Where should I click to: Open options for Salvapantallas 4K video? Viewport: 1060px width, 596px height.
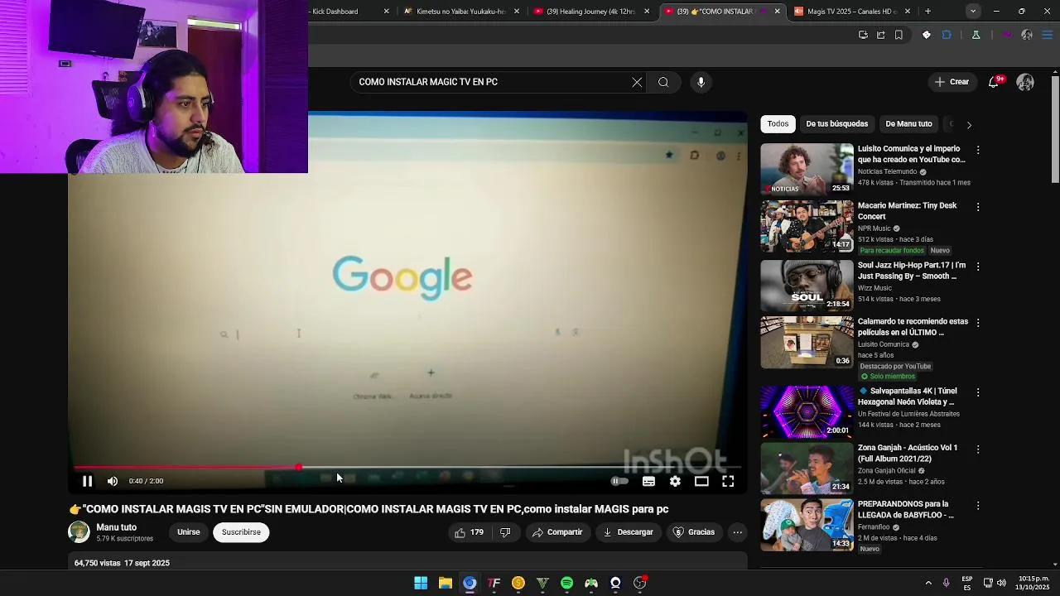(x=978, y=392)
